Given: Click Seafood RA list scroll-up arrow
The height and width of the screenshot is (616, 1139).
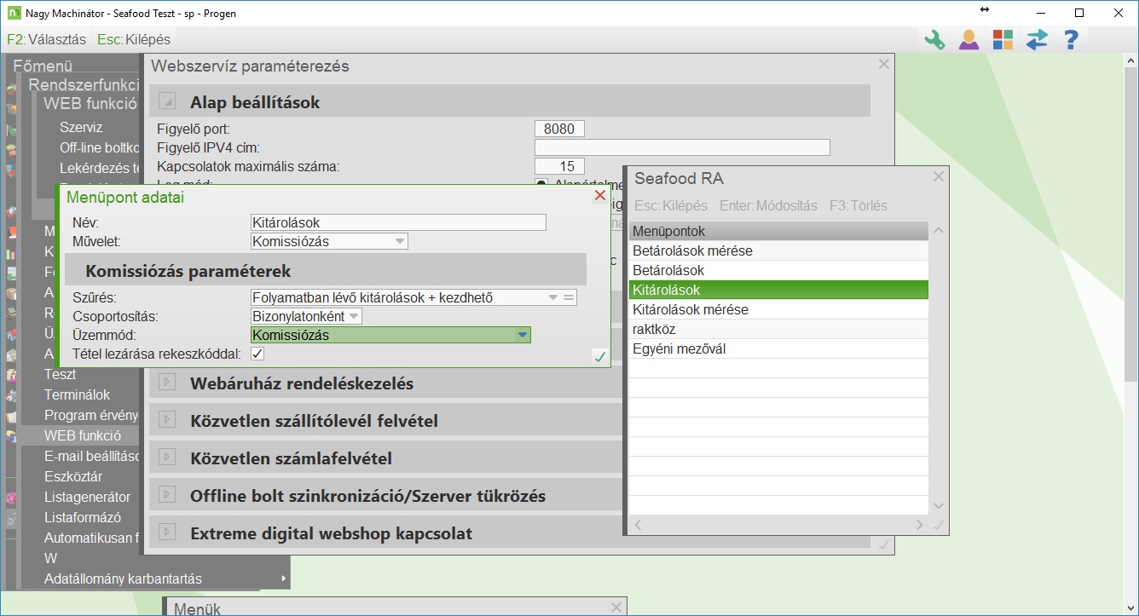Looking at the screenshot, I should point(939,231).
